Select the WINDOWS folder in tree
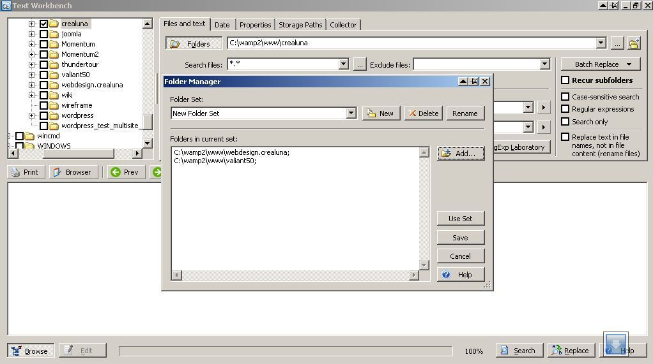Viewport: 653px width, 364px height. [x=54, y=146]
